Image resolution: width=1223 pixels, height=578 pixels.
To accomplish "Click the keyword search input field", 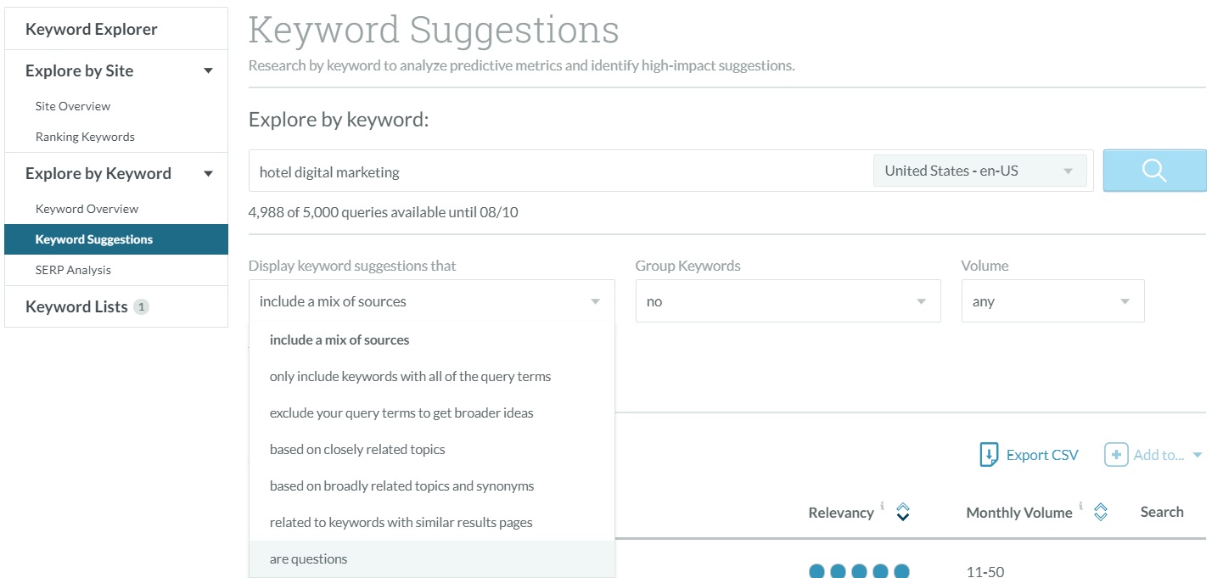I will tap(560, 171).
